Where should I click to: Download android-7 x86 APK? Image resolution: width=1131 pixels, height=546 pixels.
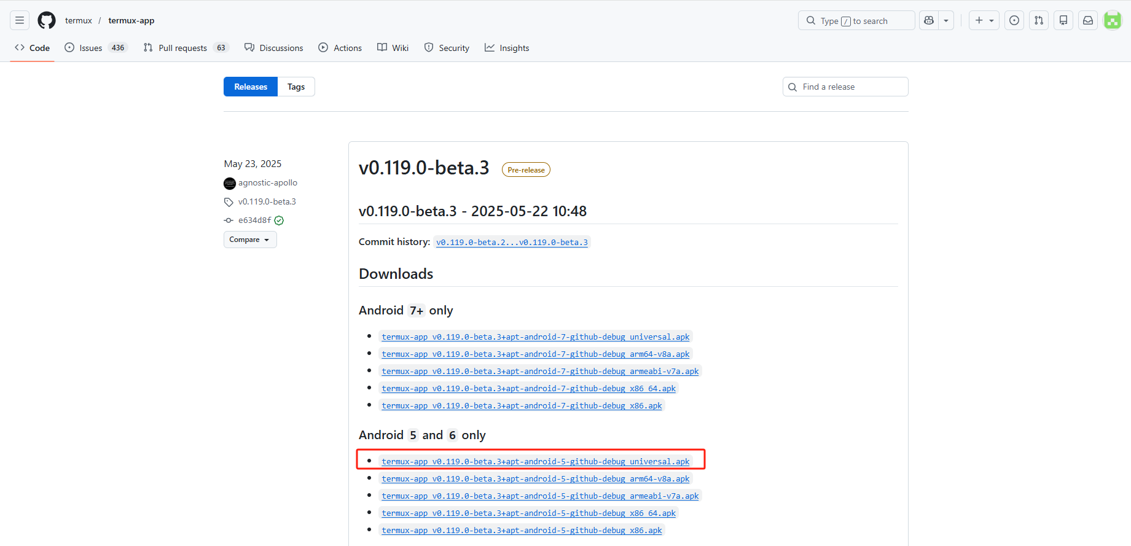click(x=522, y=406)
